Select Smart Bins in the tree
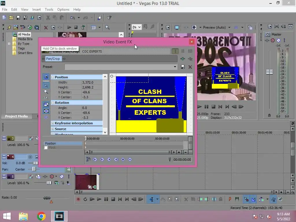Viewport: 296px width, 222px height. point(25,53)
